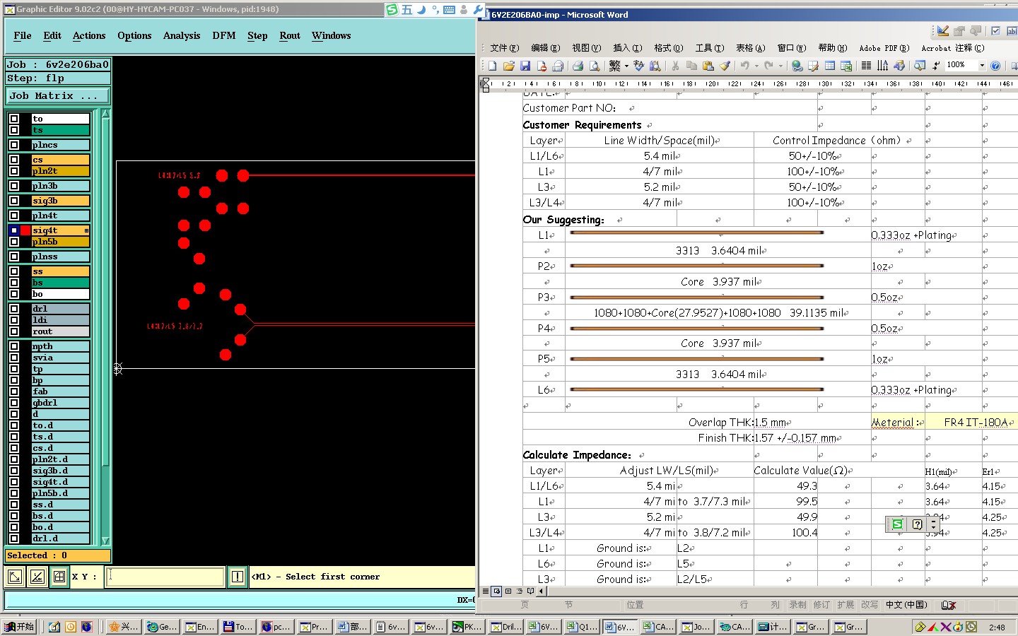
Task: Click the Paste clipboard icon in Word
Action: (x=708, y=66)
